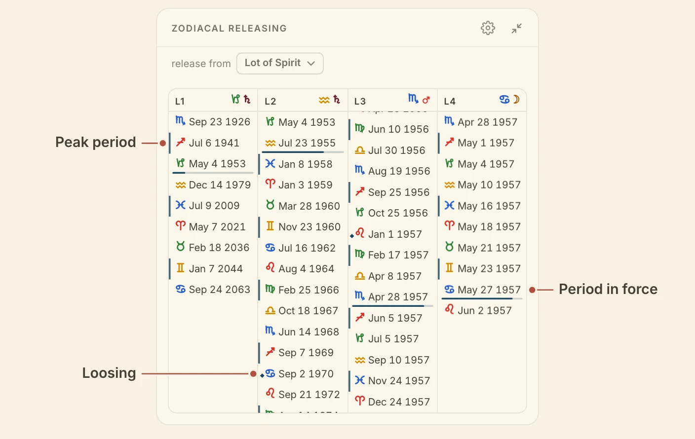Open the Zodiacal Releasing settings gear
This screenshot has width=695, height=439.
(x=488, y=28)
